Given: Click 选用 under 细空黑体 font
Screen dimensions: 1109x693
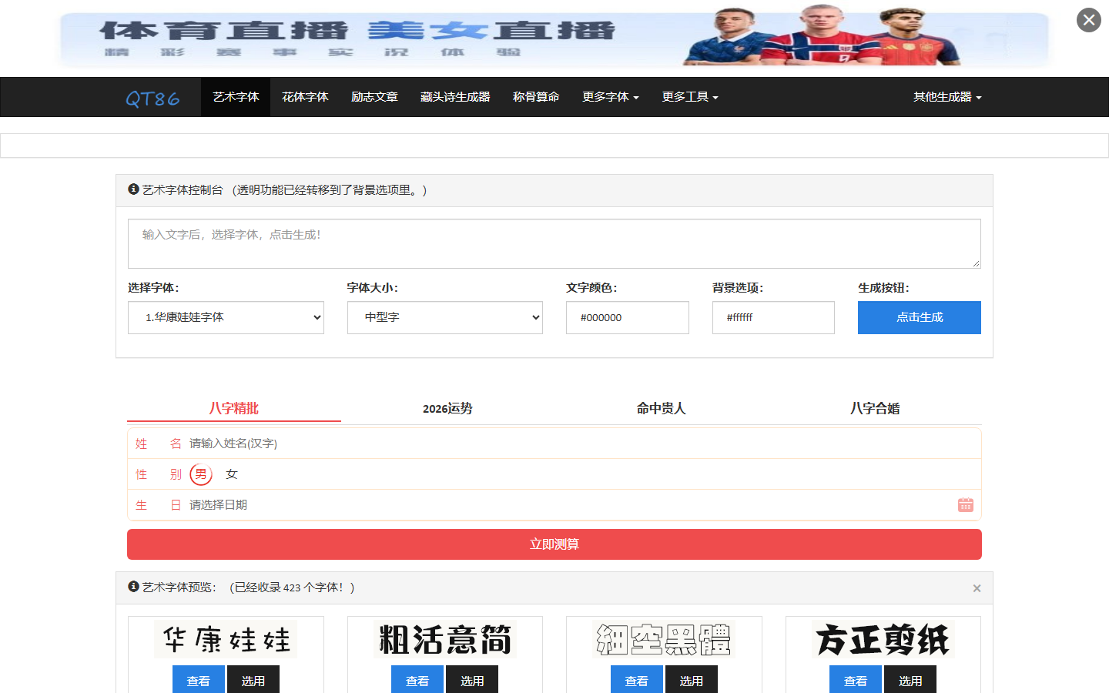Looking at the screenshot, I should (x=692, y=680).
